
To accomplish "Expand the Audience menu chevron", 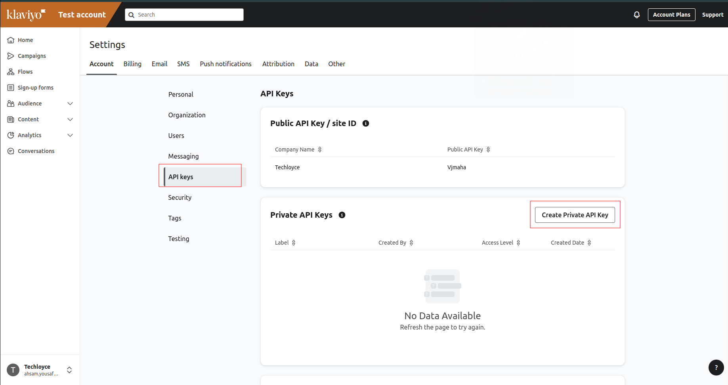I will [70, 103].
